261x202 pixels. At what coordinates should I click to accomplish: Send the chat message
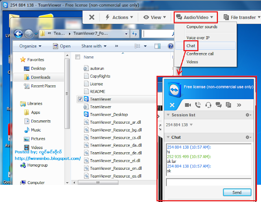(x=237, y=192)
